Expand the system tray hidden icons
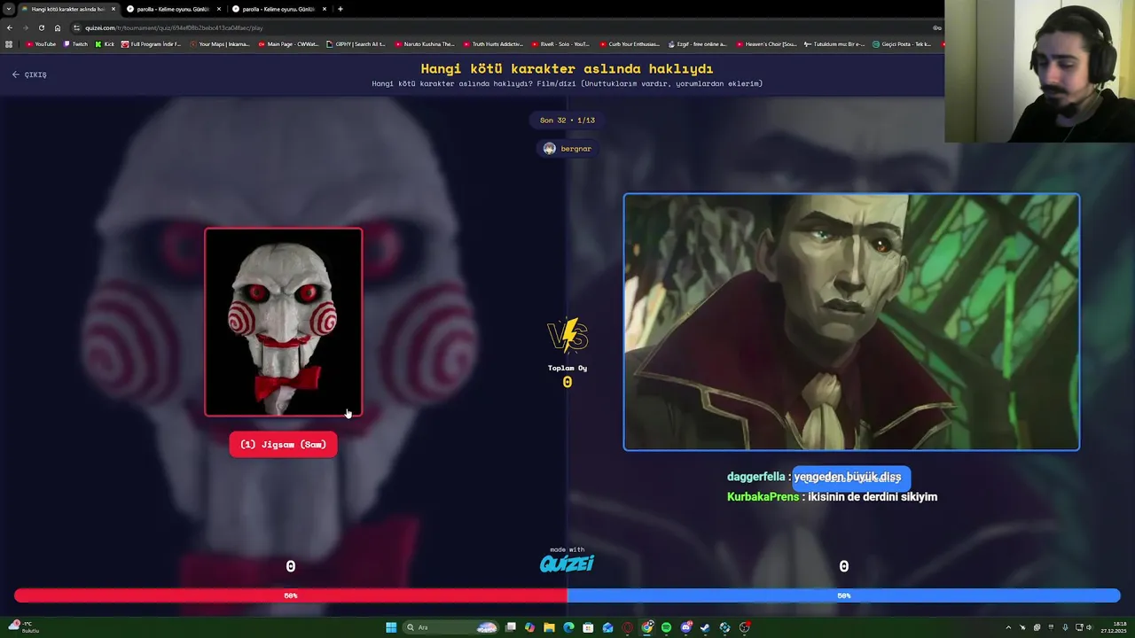This screenshot has height=638, width=1135. coord(1008,627)
